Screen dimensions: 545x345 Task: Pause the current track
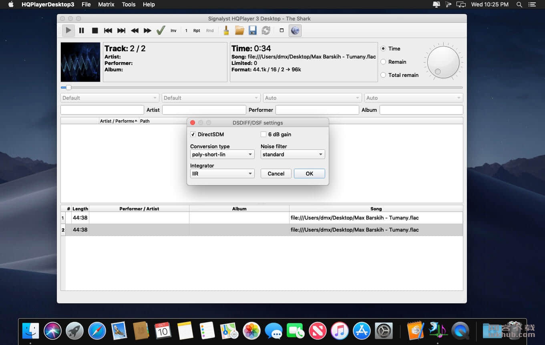pos(82,30)
